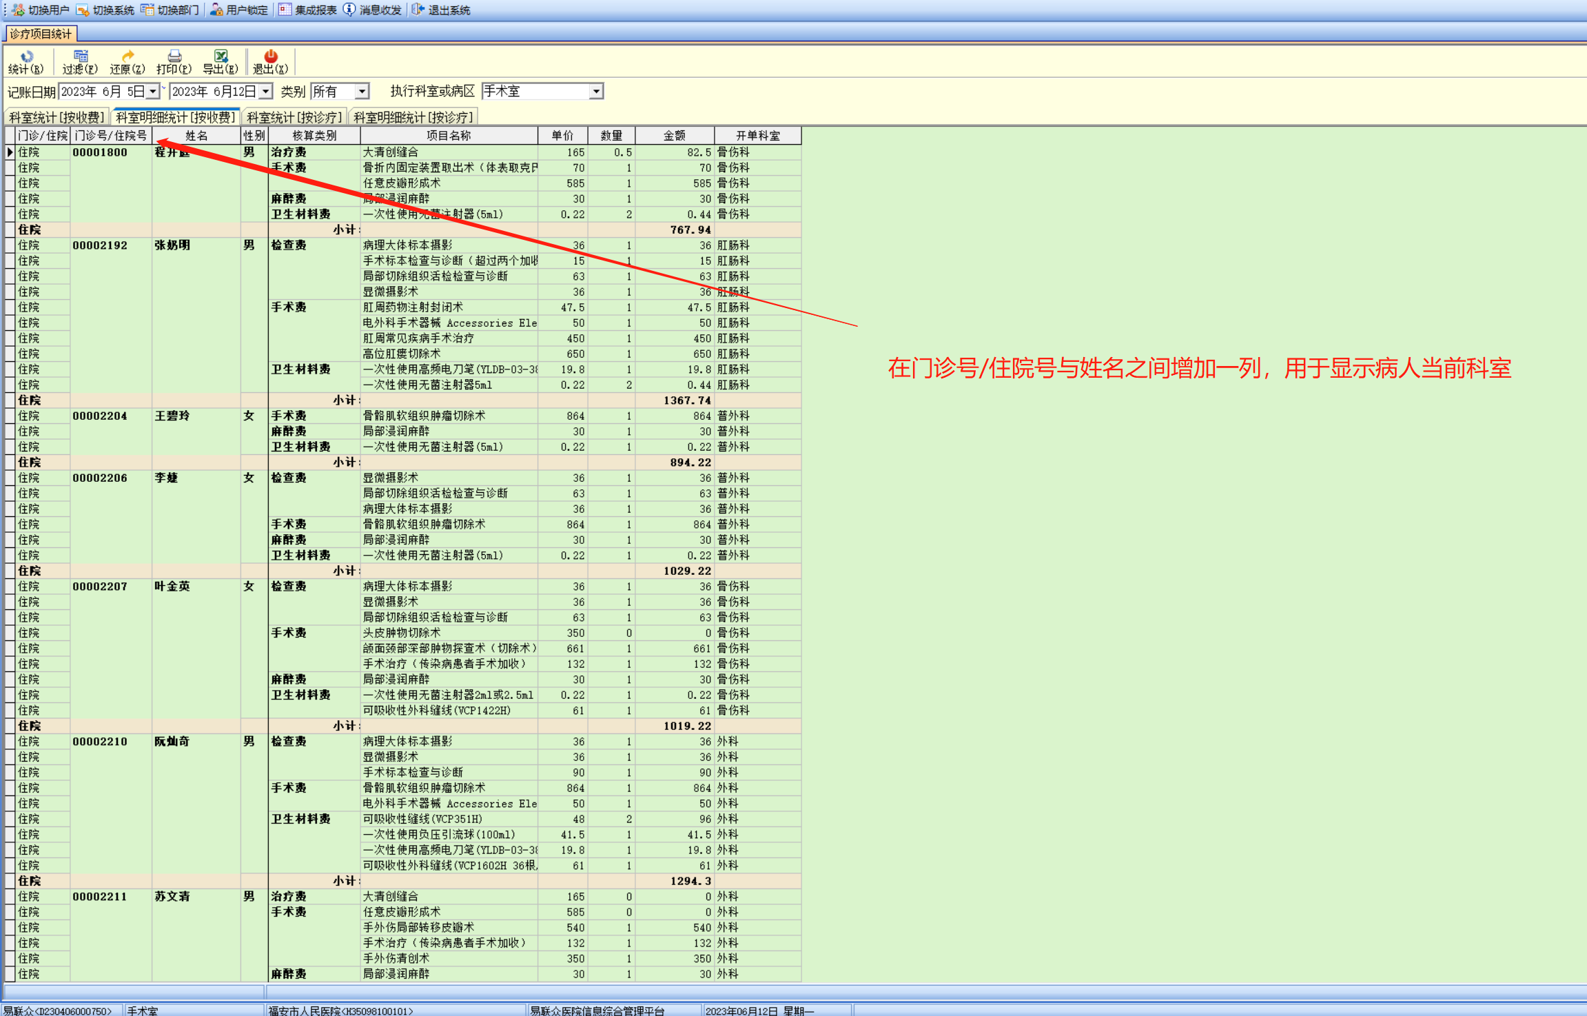
Task: Click the red 退出 exit icon
Action: [270, 57]
